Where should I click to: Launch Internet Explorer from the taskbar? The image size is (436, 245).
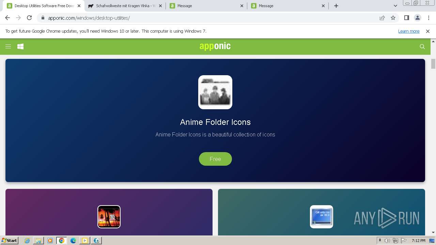point(27,241)
